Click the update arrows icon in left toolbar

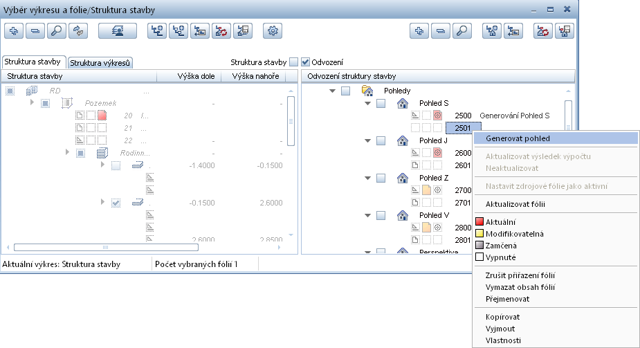[78, 31]
